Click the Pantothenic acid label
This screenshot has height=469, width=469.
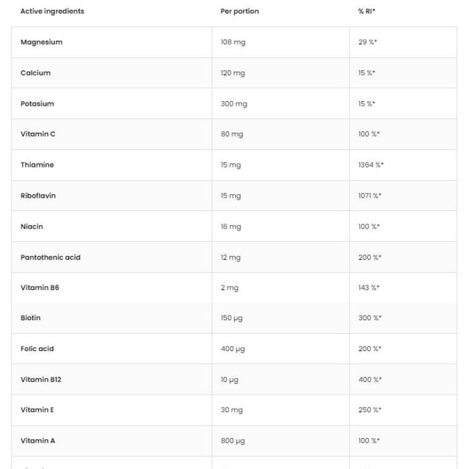(50, 257)
